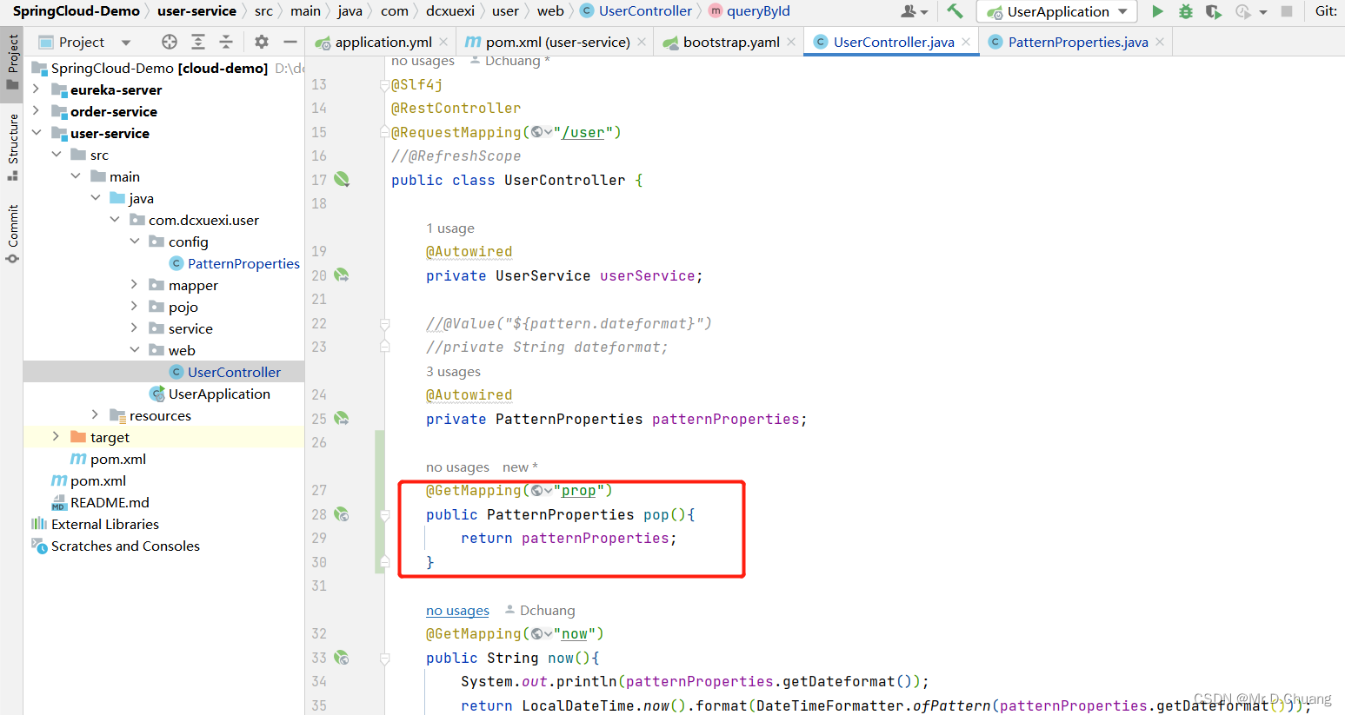Viewport: 1345px width, 715px height.
Task: Select the UserController file in the tree
Action: point(234,372)
